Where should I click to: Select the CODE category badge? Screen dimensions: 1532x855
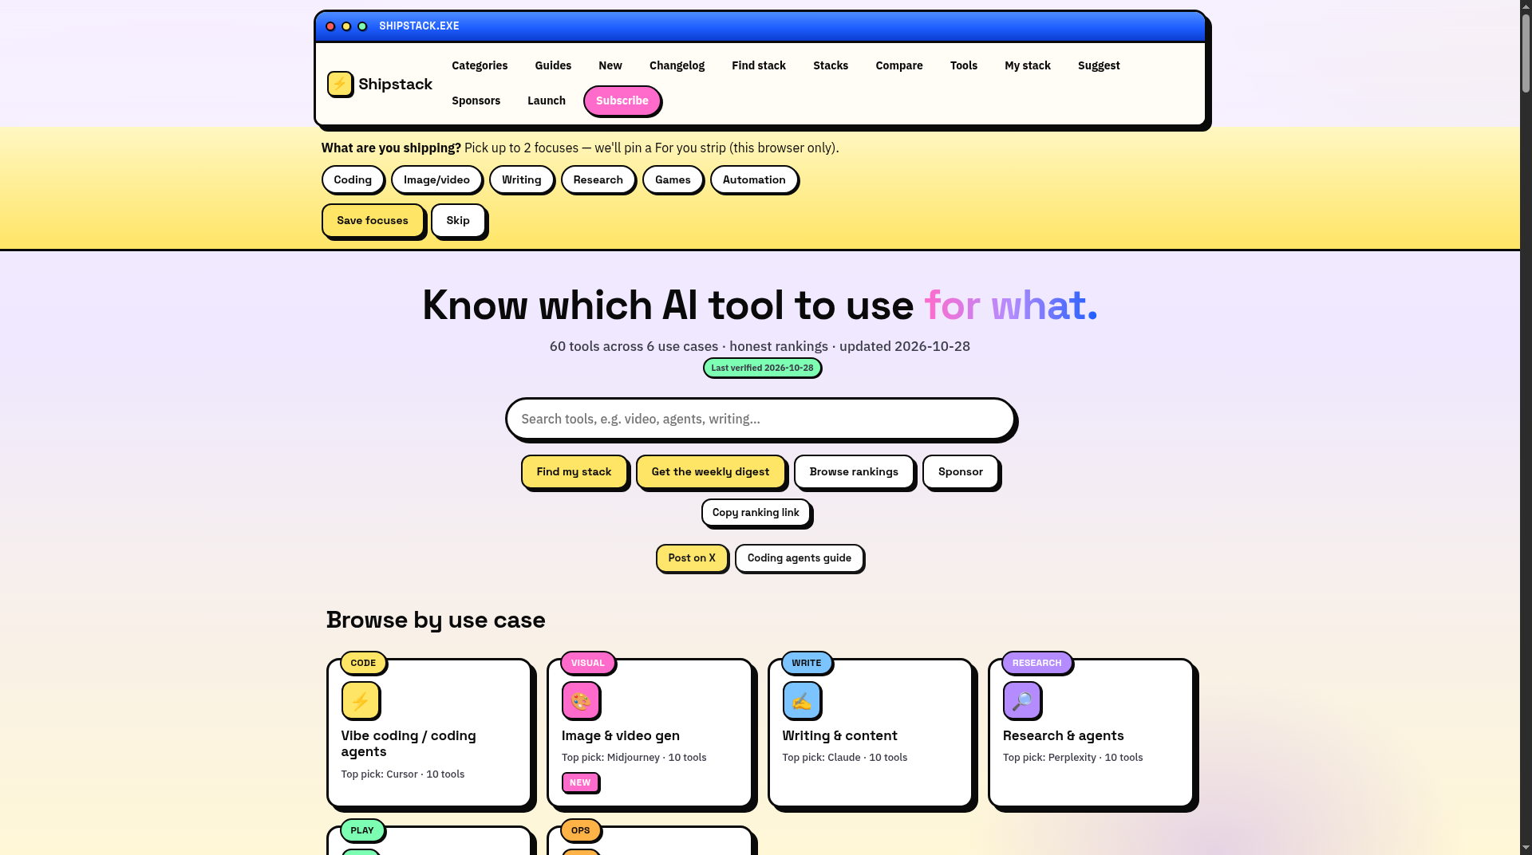tap(363, 663)
